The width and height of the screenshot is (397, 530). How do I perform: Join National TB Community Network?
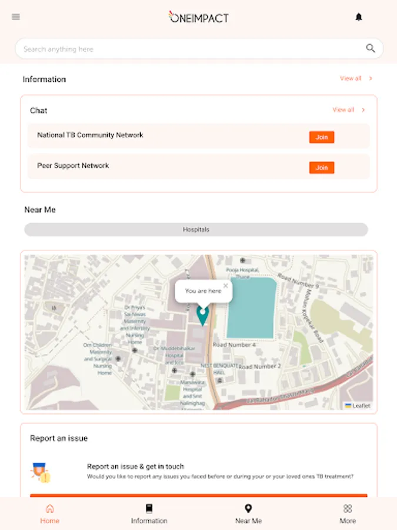[321, 137]
